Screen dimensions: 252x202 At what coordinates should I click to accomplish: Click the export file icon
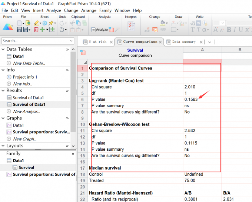[28, 23]
